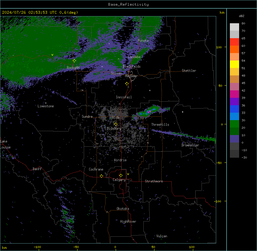Select the Airdrie city label
Viewport: 257px width, 251px height.
(120, 160)
